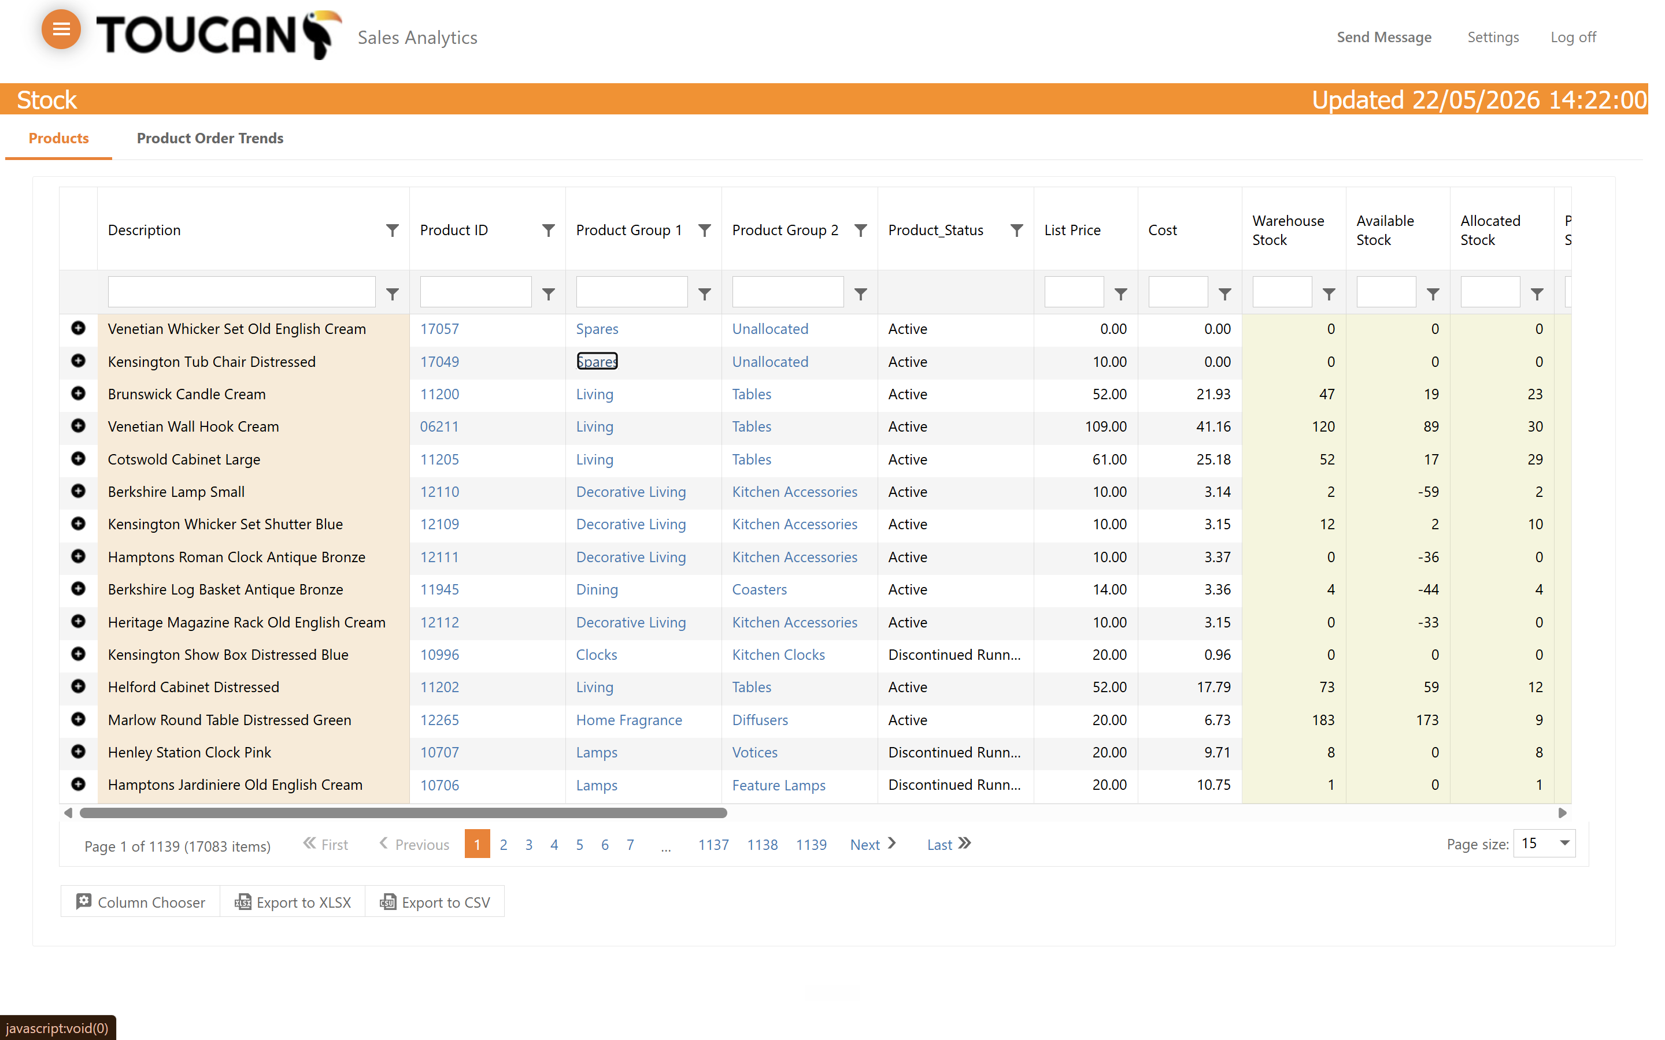Go to page 1138
Screen dimensions: 1665x1040
[763, 845]
